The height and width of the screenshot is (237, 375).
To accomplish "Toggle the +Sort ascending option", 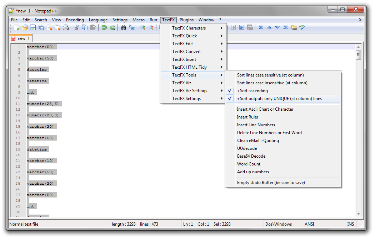I will coord(283,91).
